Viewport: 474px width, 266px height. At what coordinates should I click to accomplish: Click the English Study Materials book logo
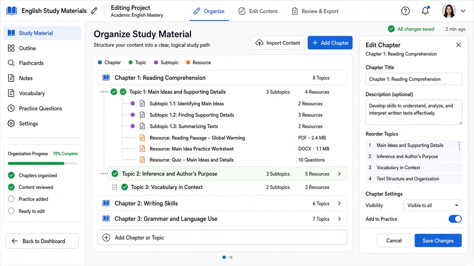coord(12,11)
